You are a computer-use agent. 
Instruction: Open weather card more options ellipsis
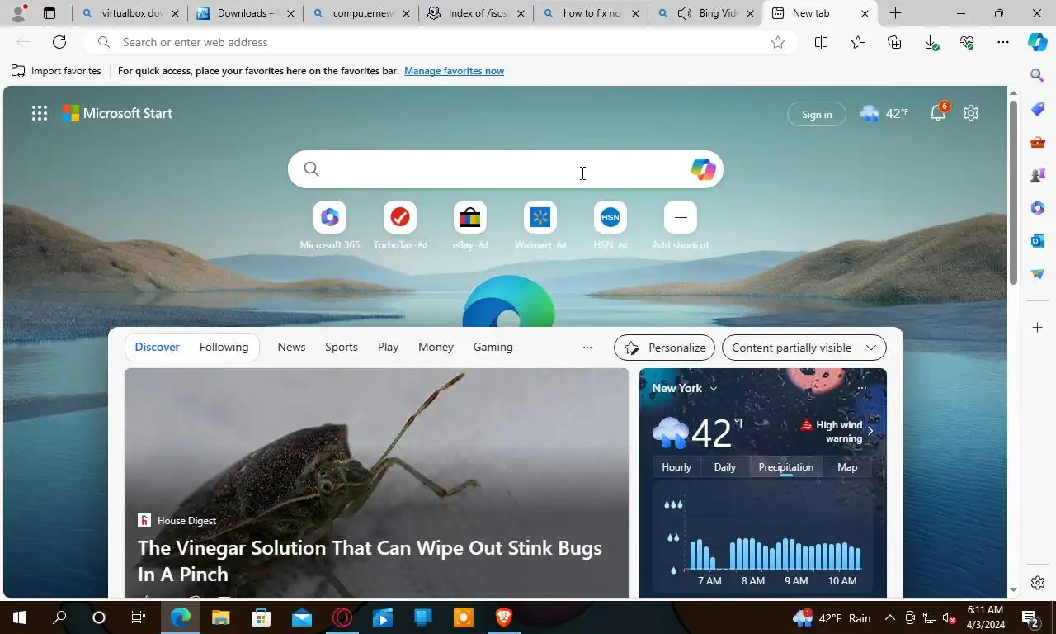tap(861, 388)
